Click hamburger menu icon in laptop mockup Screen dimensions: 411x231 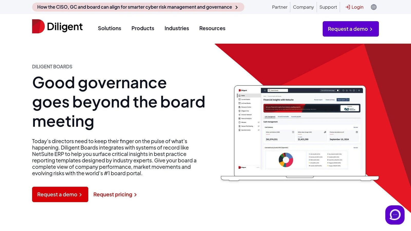tap(265, 90)
